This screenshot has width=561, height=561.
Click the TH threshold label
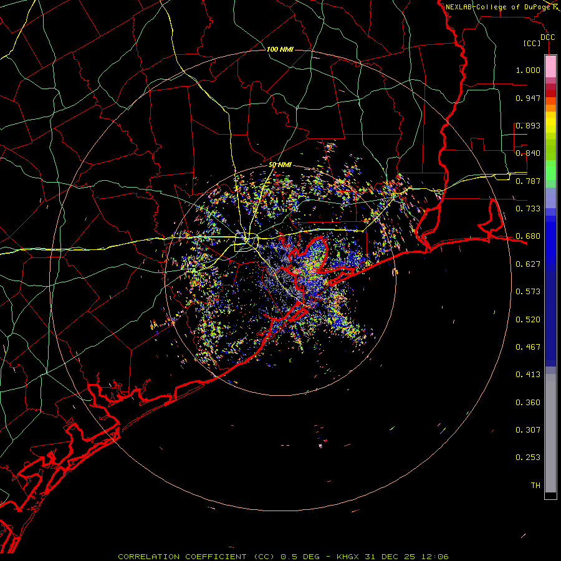click(x=535, y=485)
